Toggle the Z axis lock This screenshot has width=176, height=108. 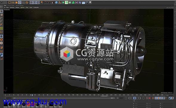[x=38, y=2]
